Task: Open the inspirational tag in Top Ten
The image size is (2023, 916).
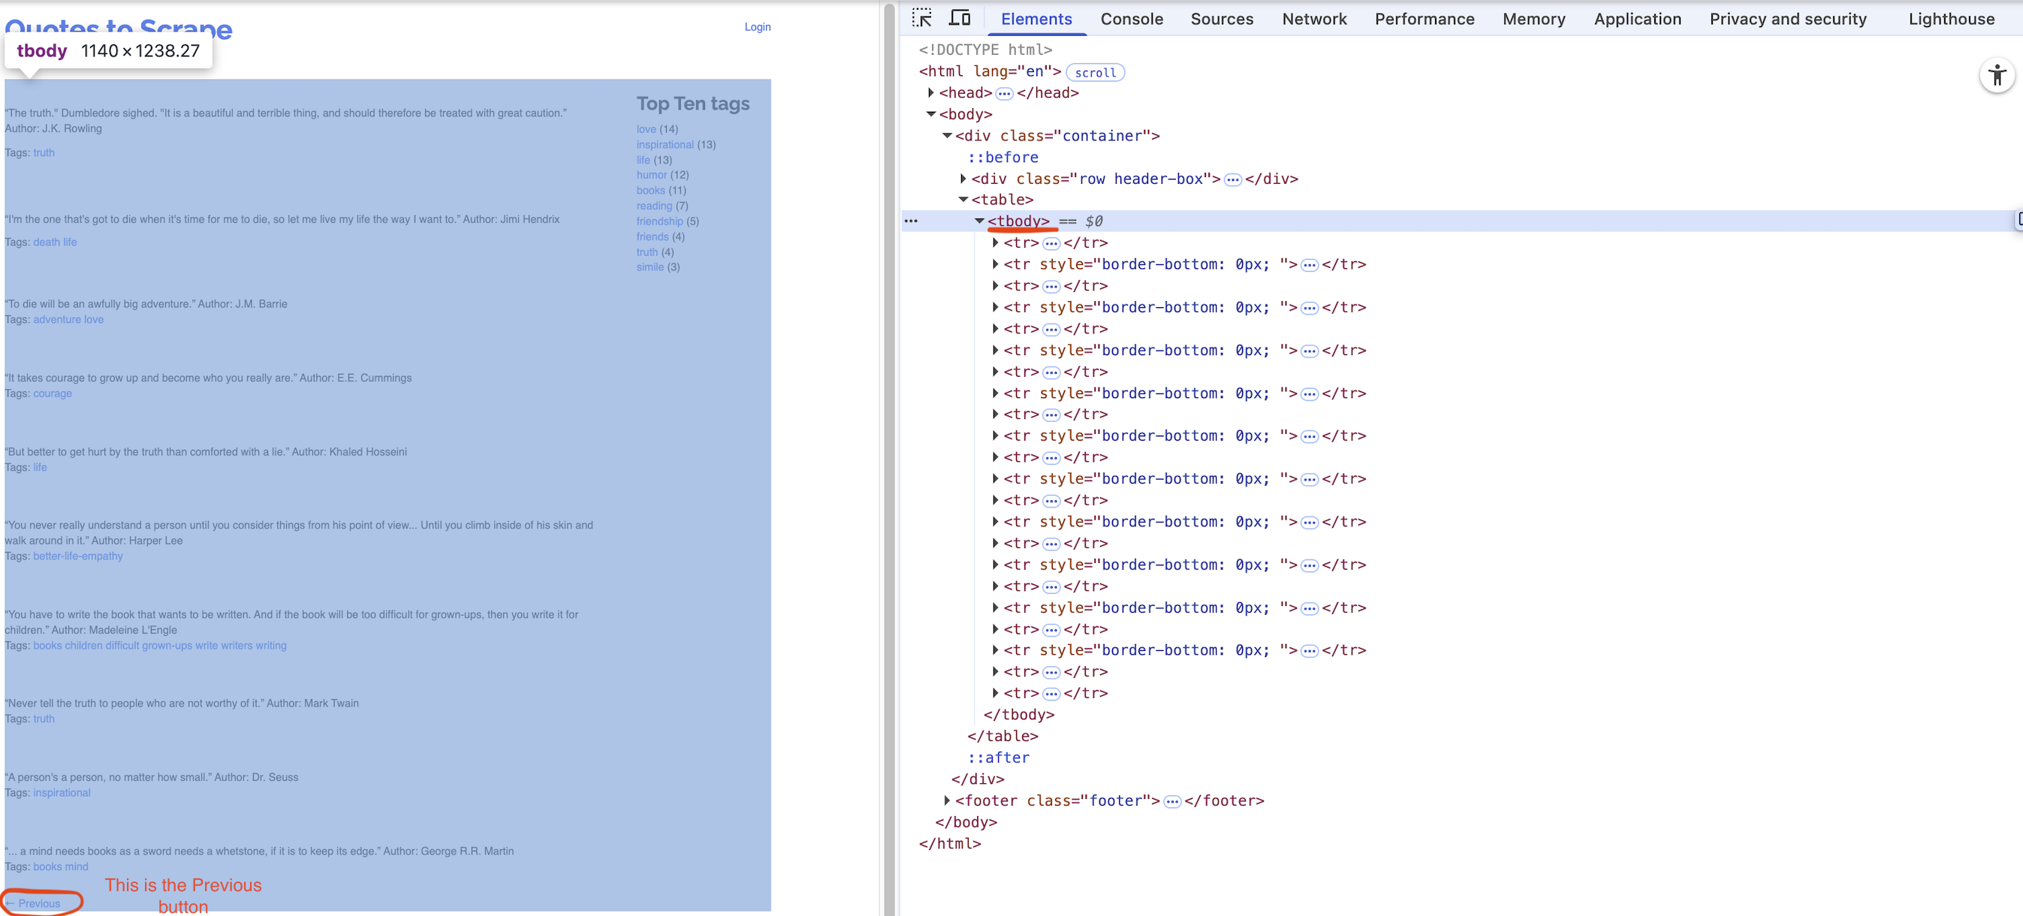Action: pos(665,144)
